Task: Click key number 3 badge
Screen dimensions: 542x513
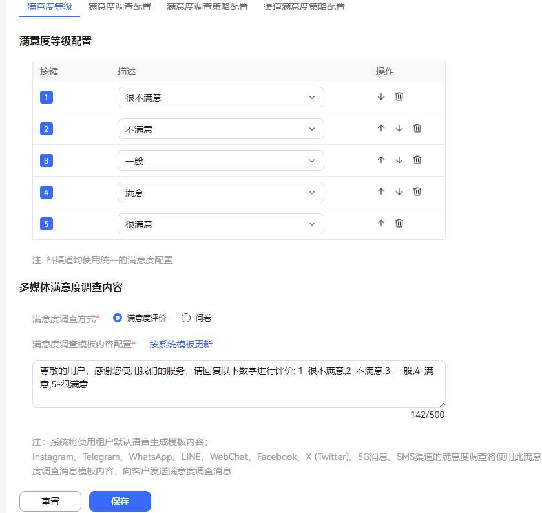Action: pos(47,160)
